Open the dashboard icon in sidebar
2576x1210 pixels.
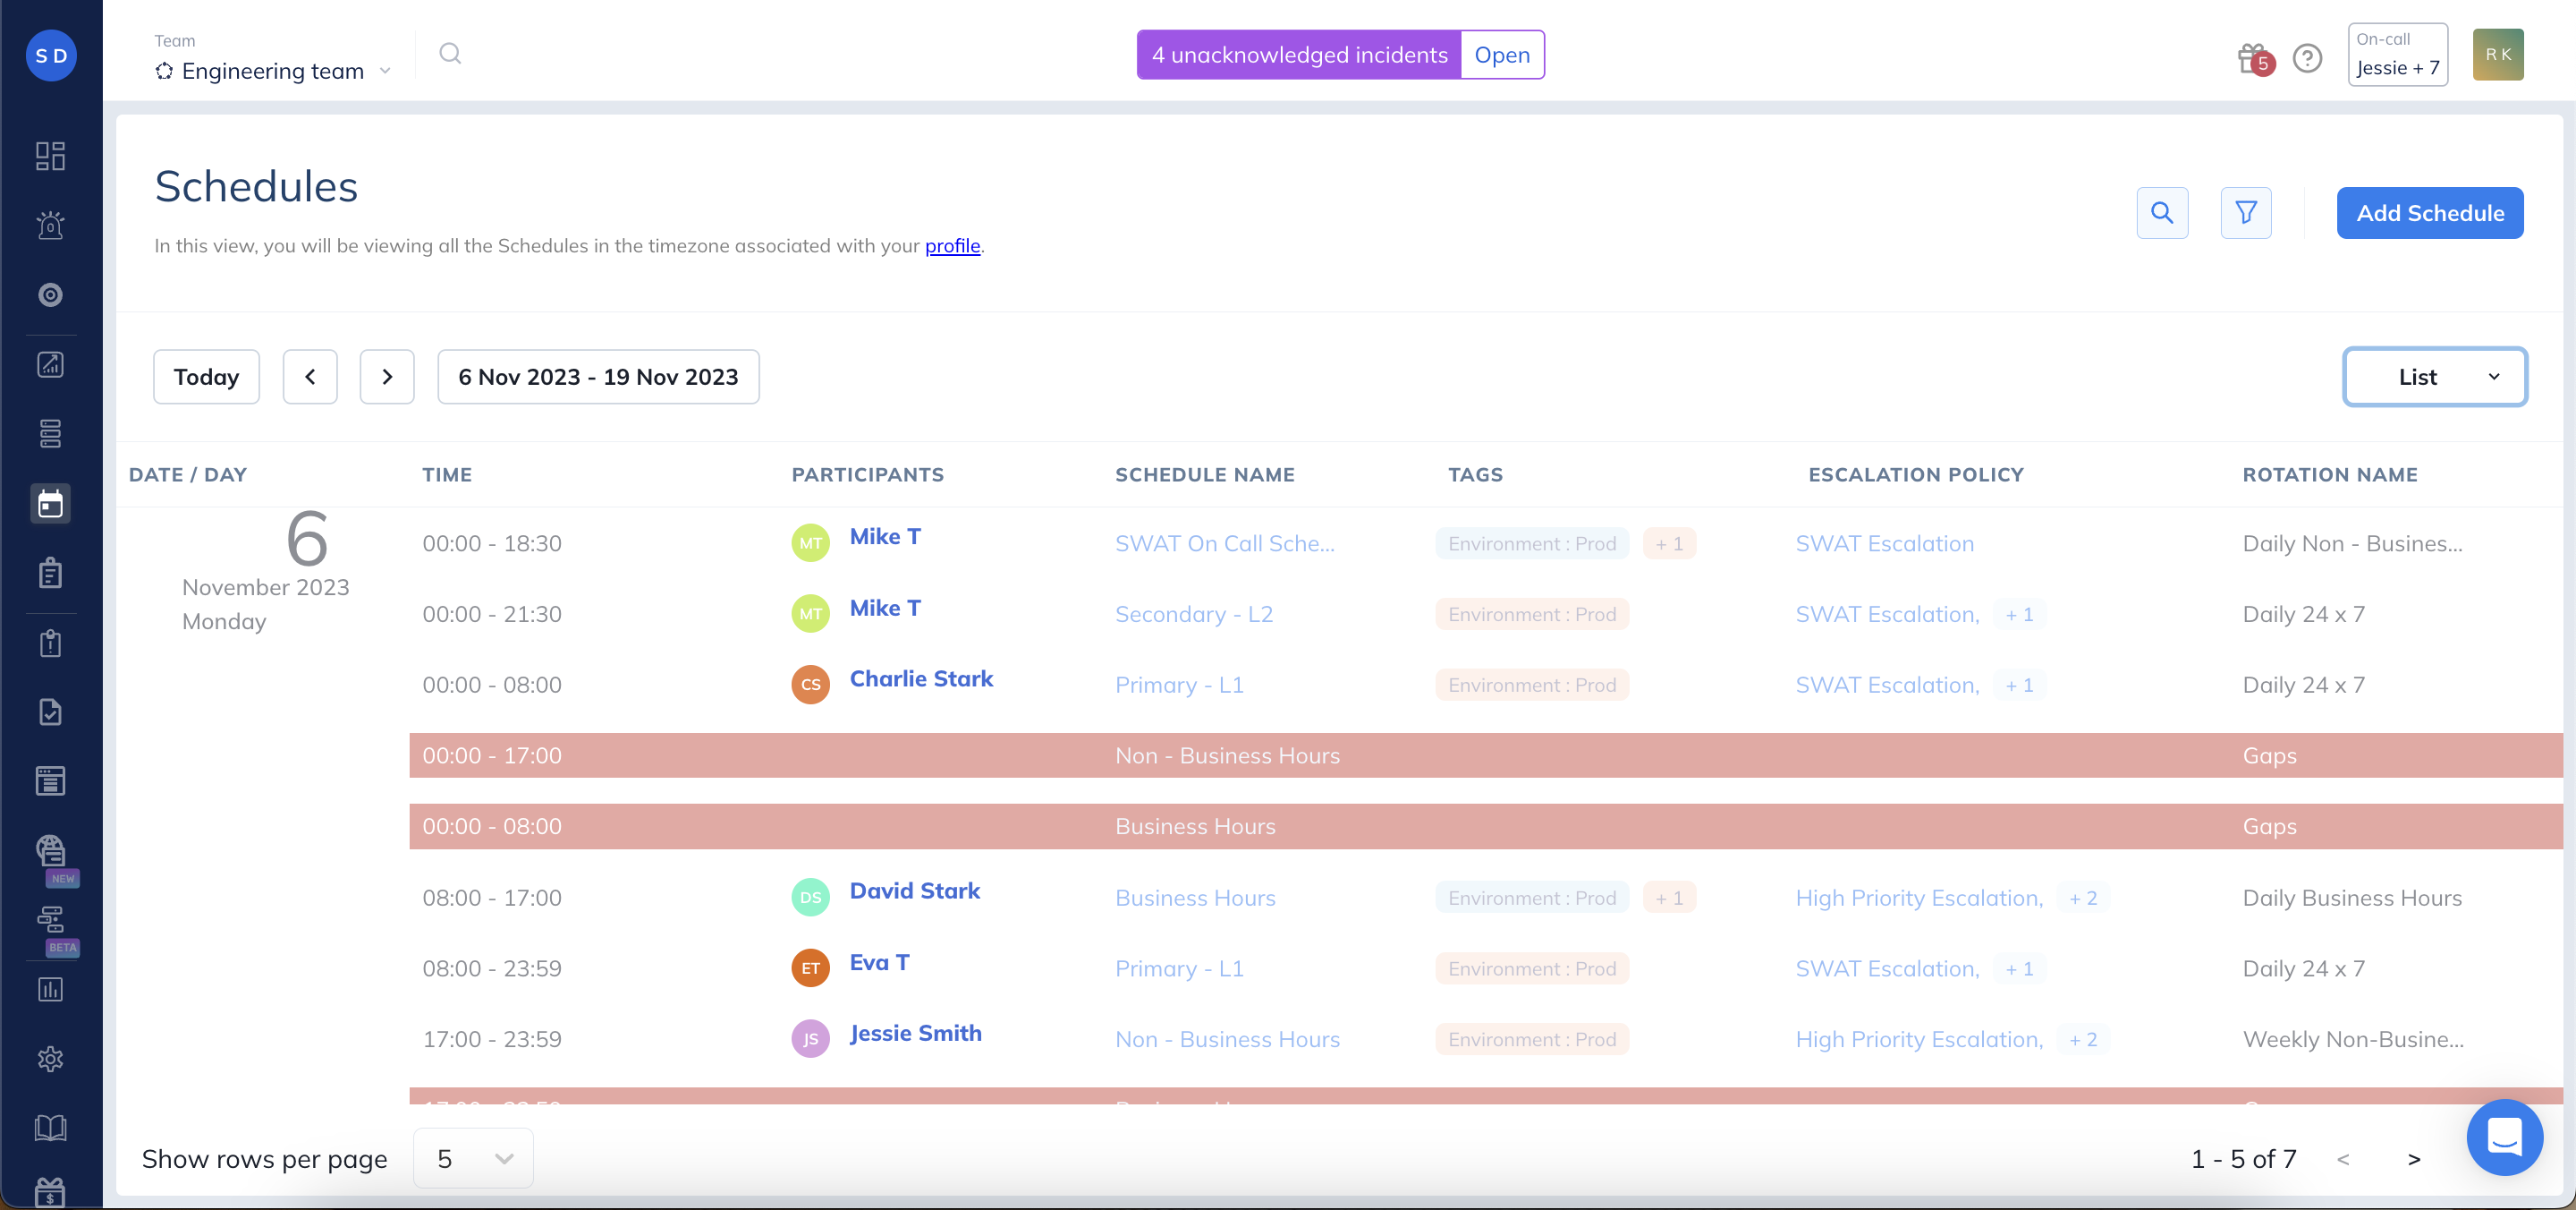[x=50, y=156]
